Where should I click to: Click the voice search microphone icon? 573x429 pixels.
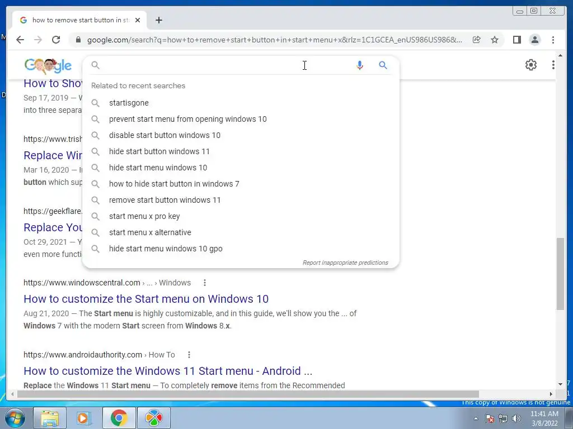tap(360, 65)
